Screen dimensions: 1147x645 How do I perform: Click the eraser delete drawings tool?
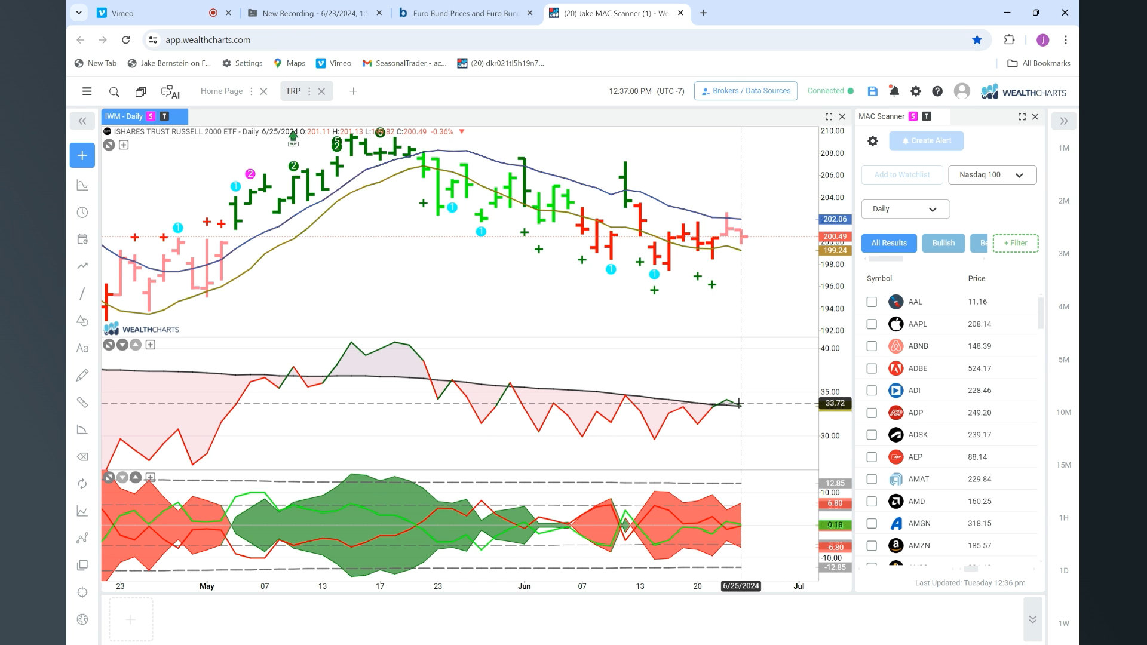pyautogui.click(x=82, y=457)
